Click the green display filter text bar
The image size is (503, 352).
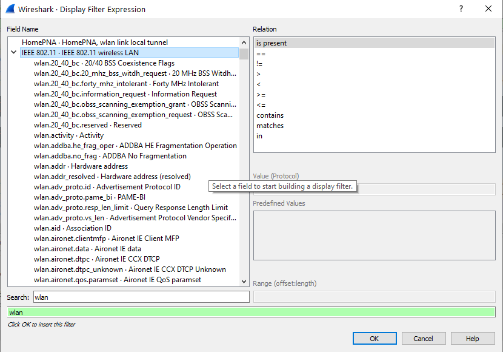tap(251, 312)
